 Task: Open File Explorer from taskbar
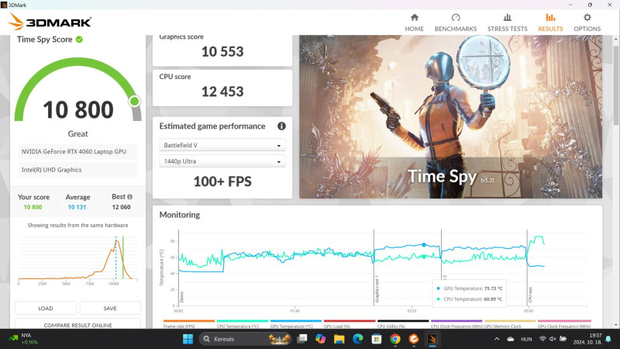(339, 339)
